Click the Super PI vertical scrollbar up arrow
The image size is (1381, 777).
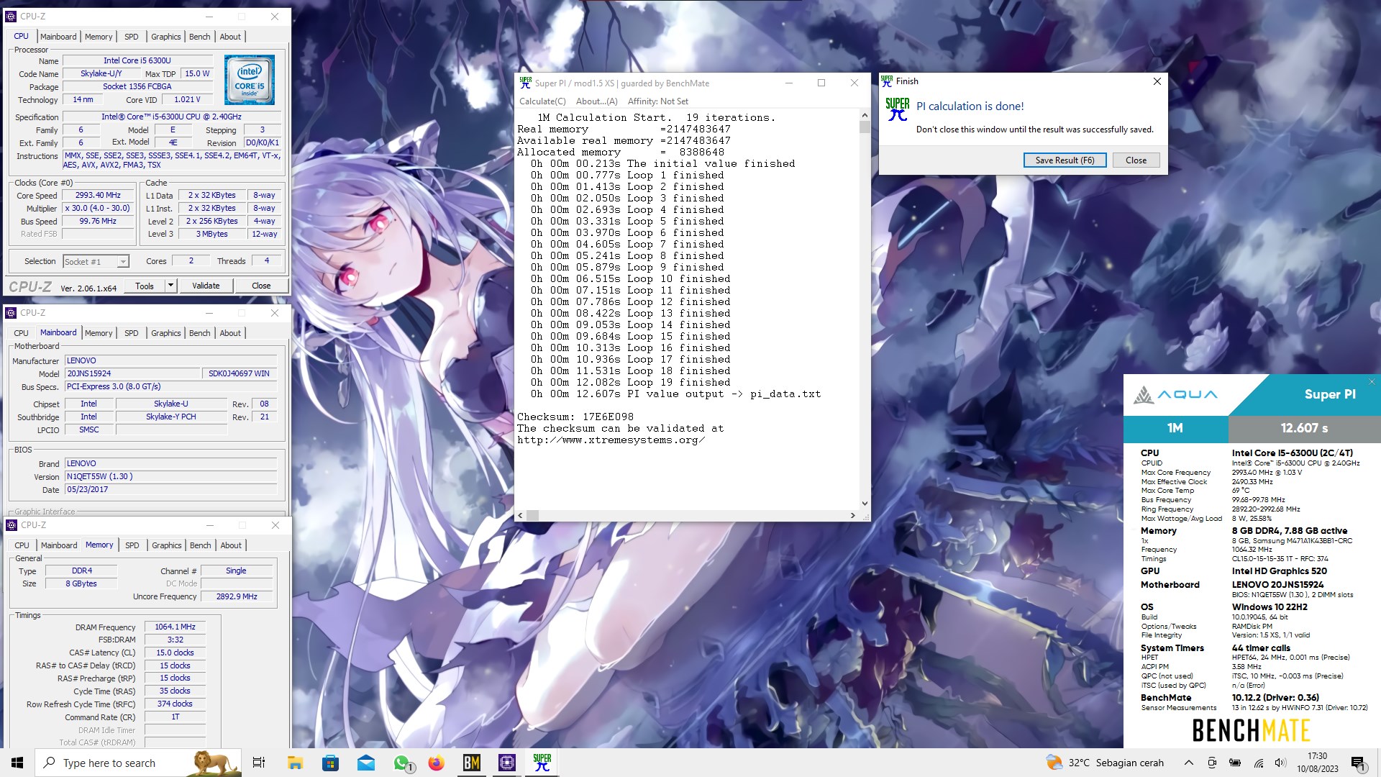coord(865,116)
